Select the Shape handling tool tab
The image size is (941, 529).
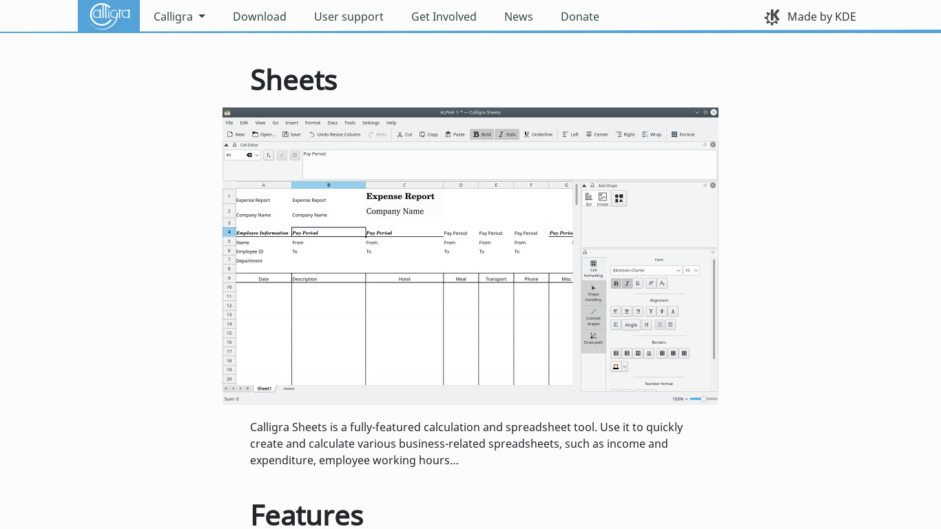coord(593,293)
